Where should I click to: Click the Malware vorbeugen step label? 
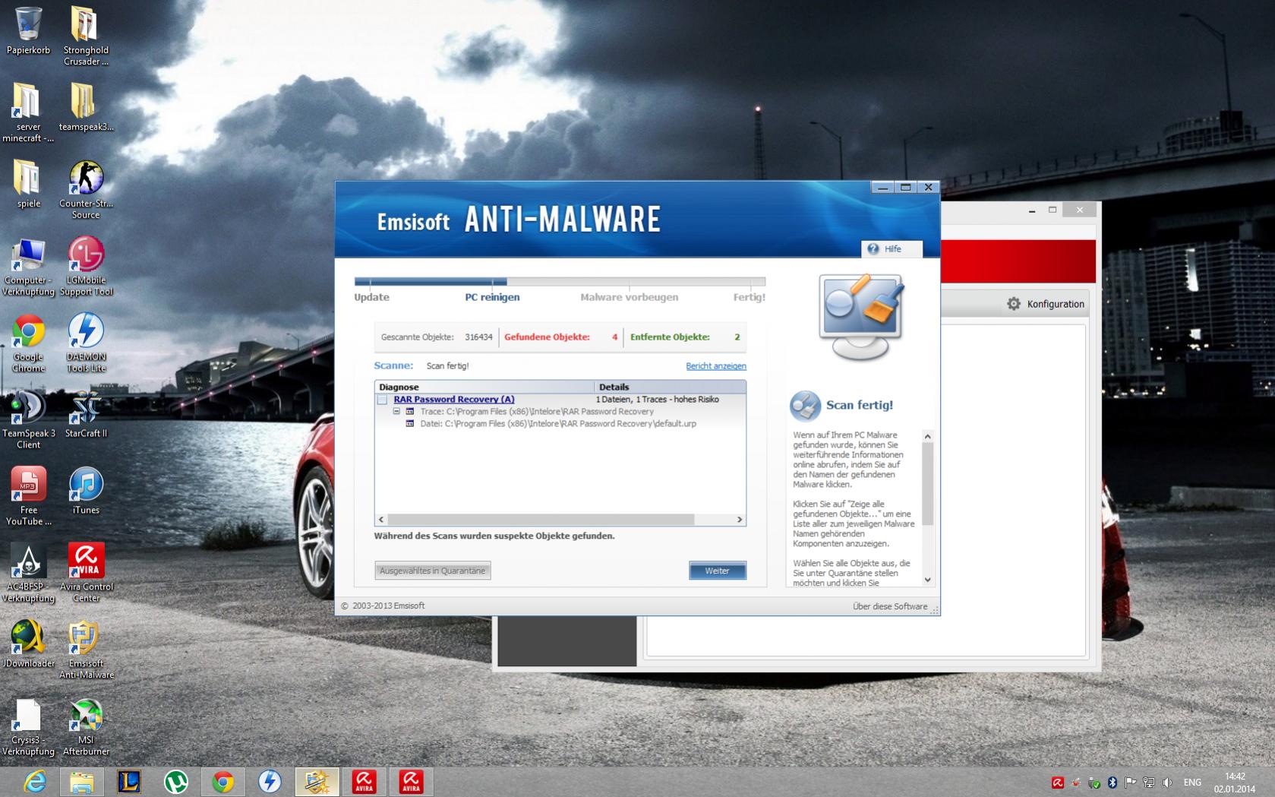coord(629,297)
